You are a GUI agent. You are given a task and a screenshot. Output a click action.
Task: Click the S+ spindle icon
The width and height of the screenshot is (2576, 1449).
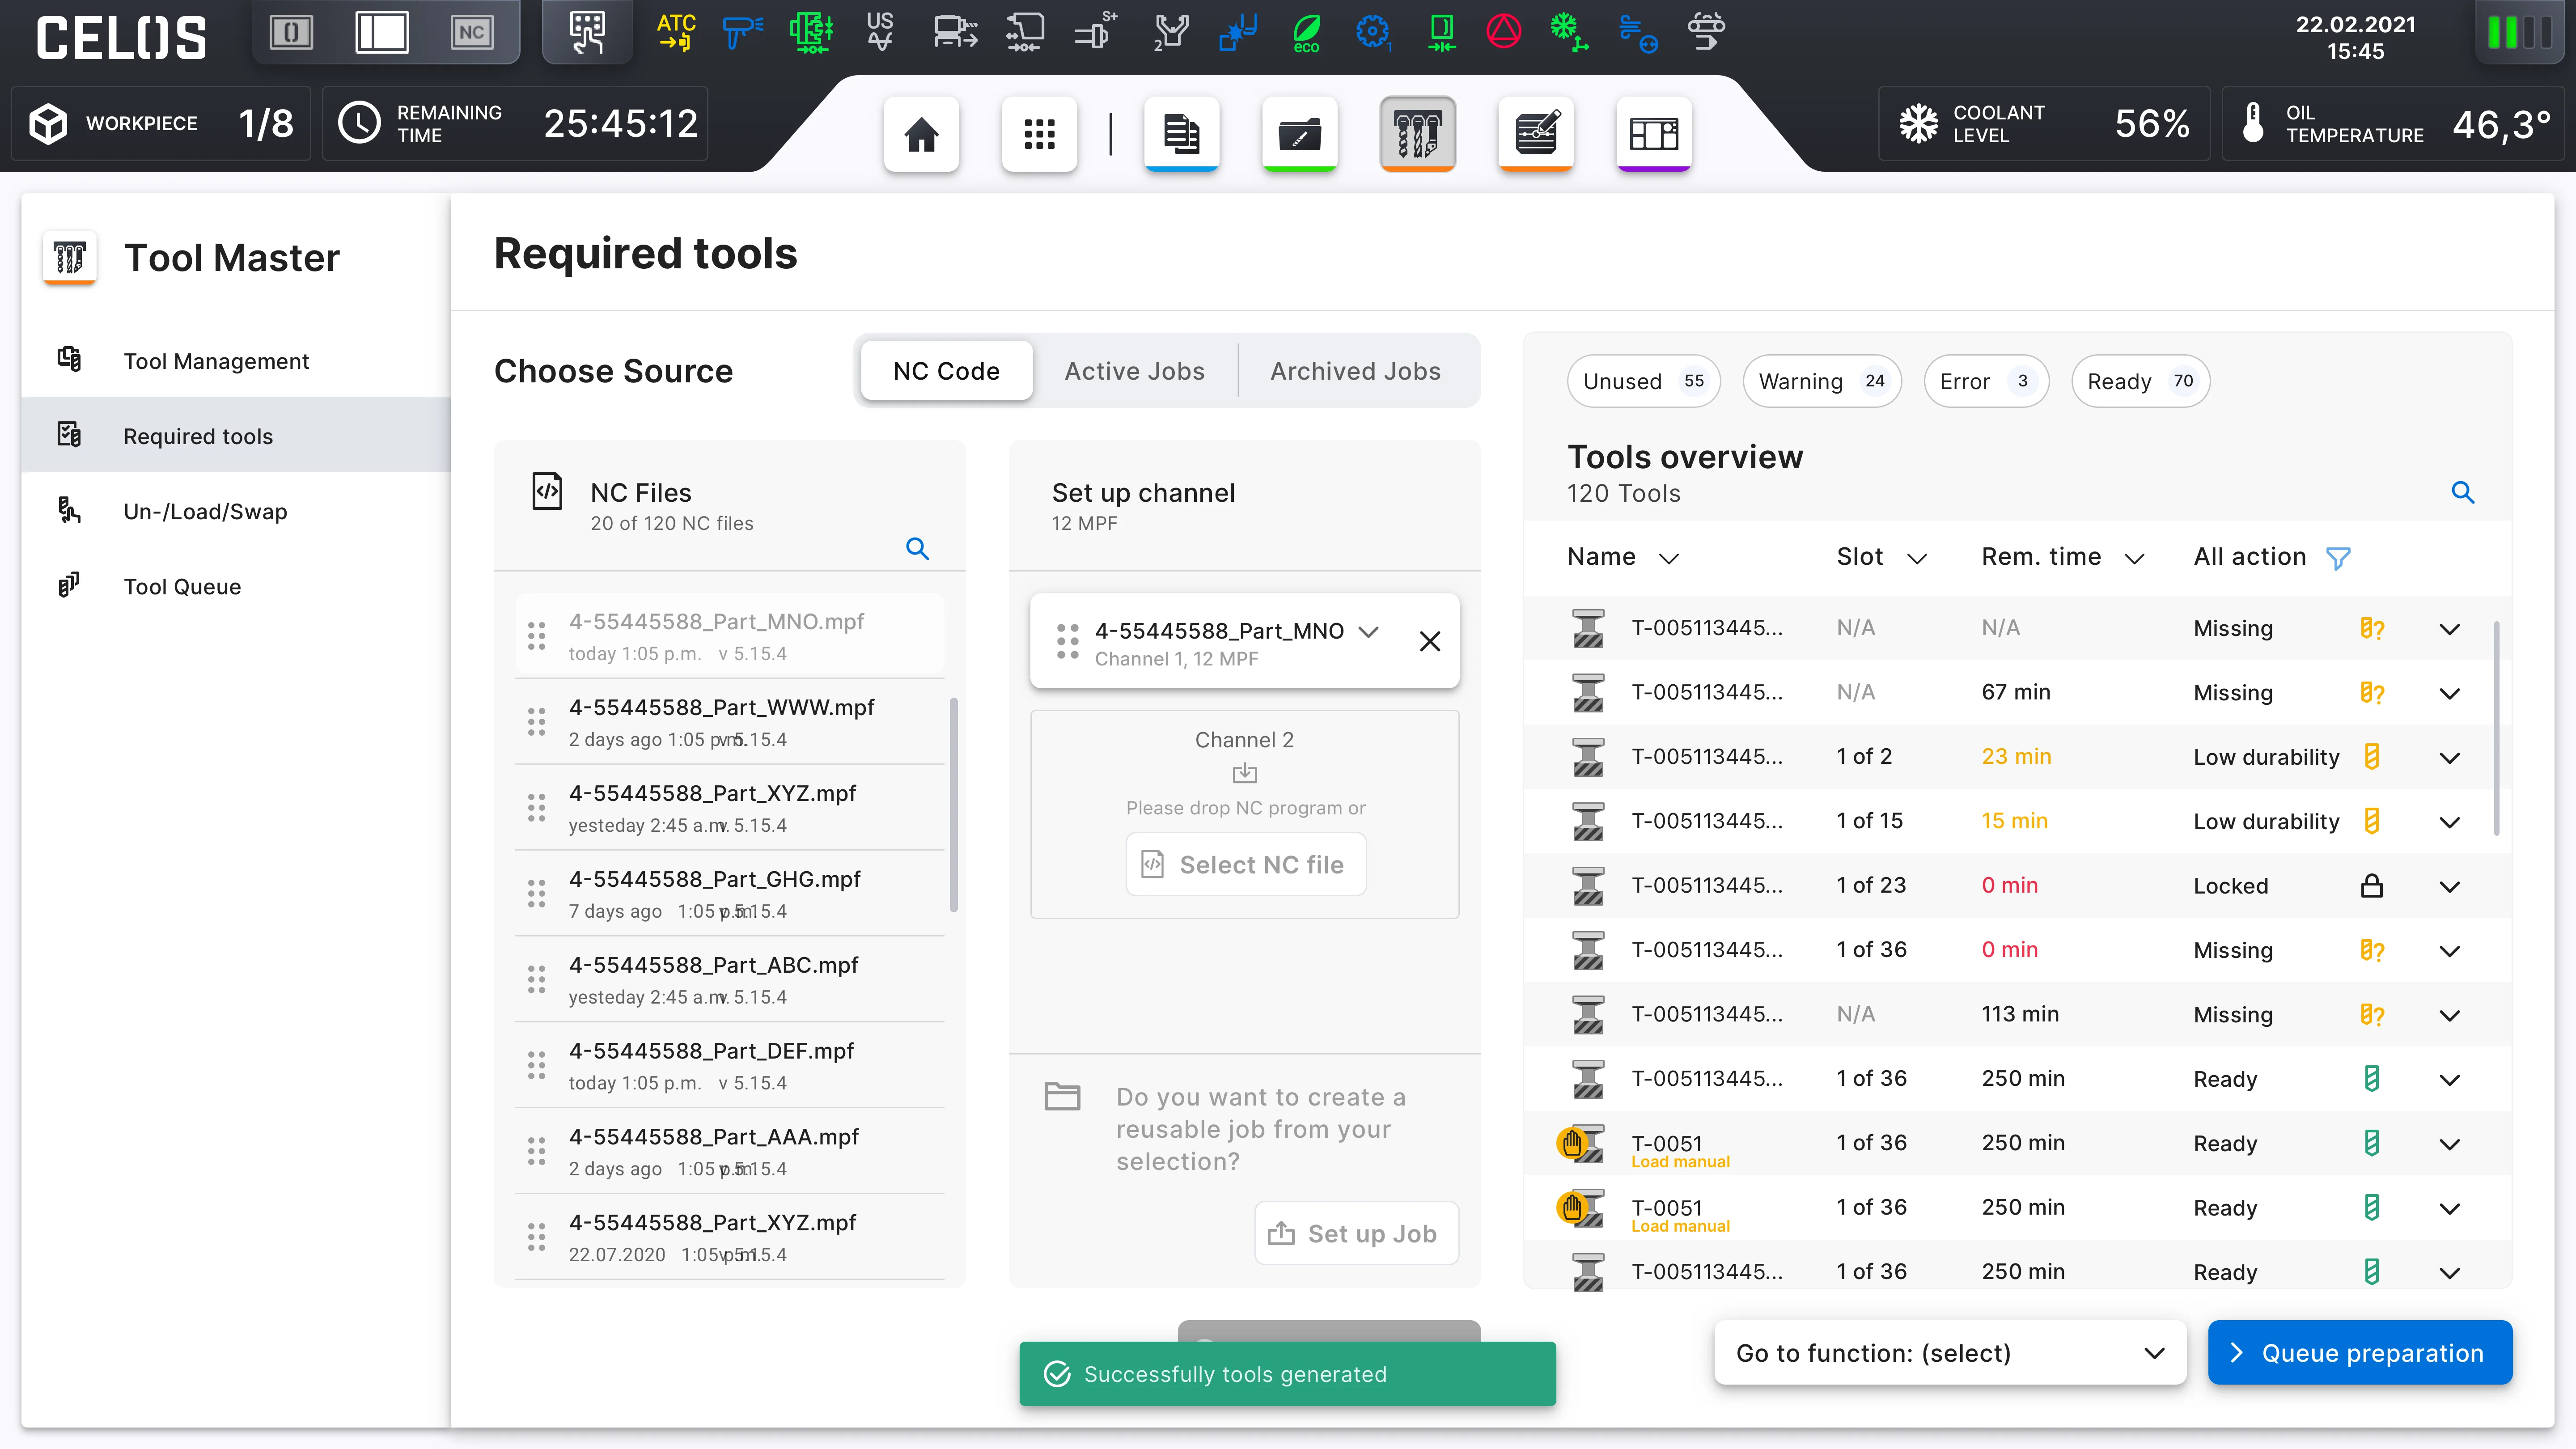coord(1096,32)
